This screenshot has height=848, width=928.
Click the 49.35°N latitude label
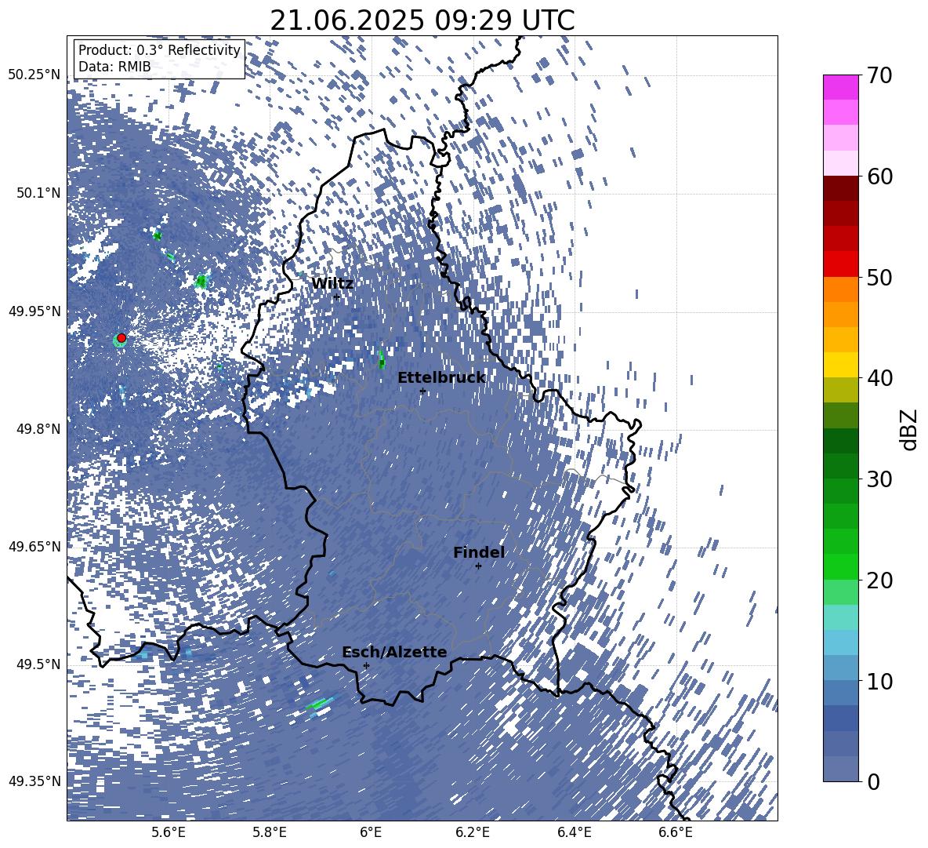tap(34, 781)
